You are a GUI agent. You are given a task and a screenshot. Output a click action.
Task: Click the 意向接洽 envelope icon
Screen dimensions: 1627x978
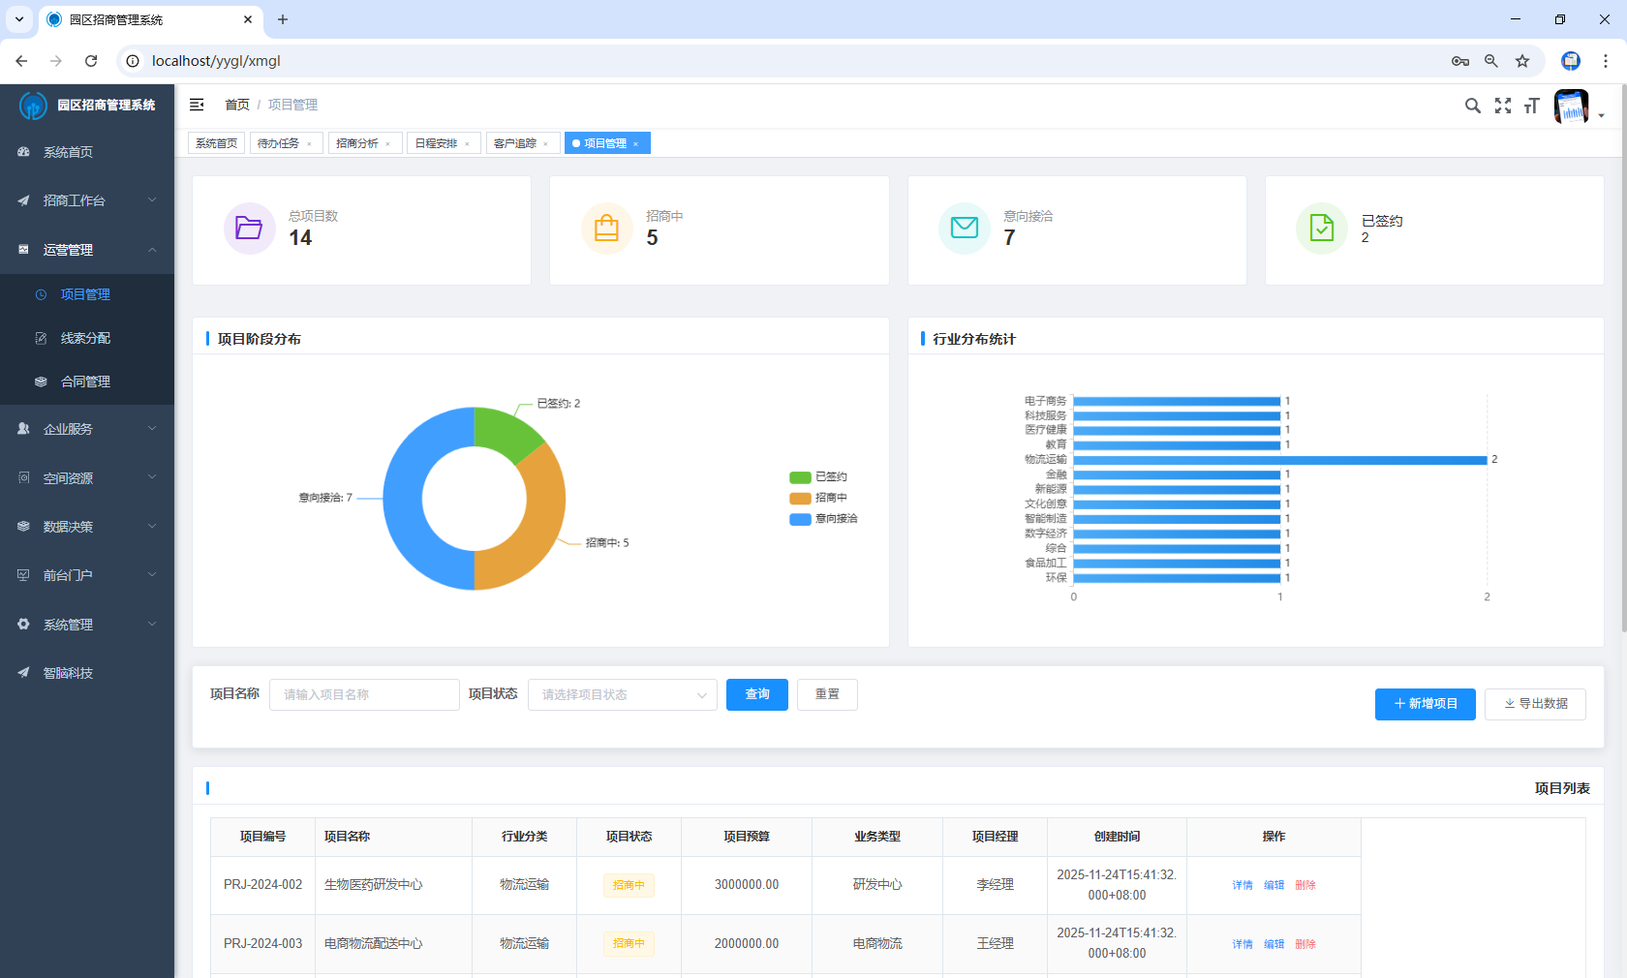964,229
